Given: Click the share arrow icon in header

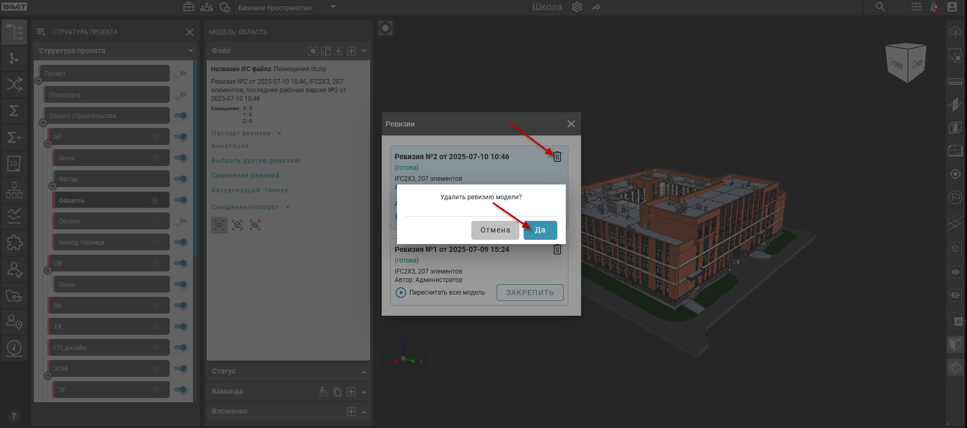Looking at the screenshot, I should tap(596, 7).
